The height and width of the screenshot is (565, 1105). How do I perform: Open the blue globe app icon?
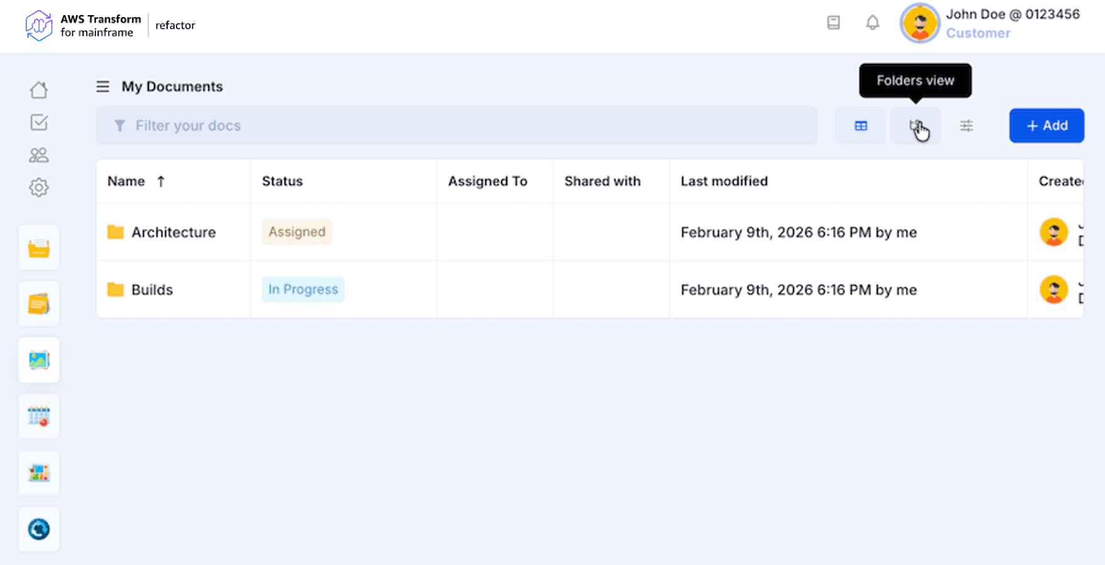click(39, 529)
